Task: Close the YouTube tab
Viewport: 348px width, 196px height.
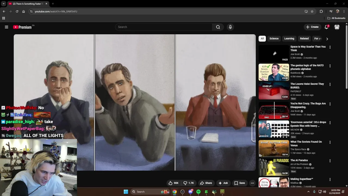Action: click(46, 4)
